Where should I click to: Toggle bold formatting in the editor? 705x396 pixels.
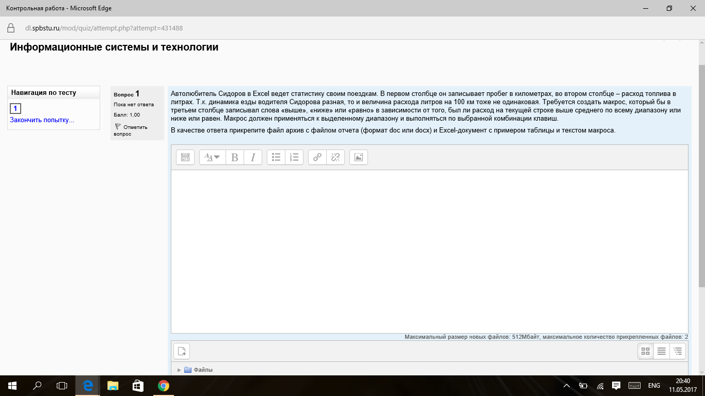coord(235,157)
